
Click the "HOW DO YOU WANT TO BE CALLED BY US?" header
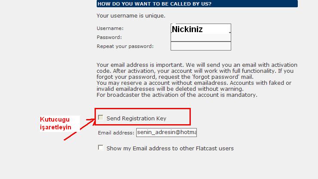point(155,4)
